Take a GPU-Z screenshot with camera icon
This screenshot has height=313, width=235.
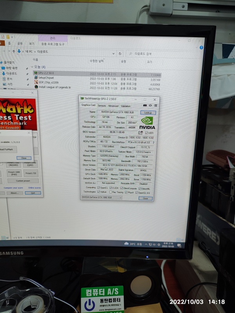[x=145, y=105]
